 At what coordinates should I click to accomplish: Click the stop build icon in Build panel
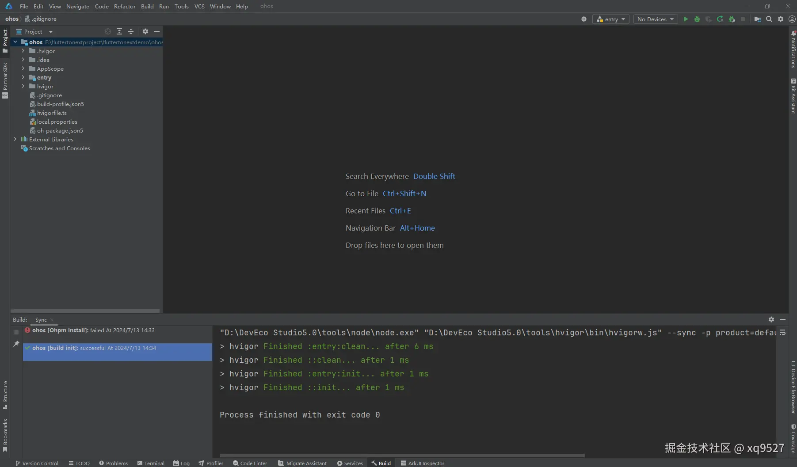point(16,332)
